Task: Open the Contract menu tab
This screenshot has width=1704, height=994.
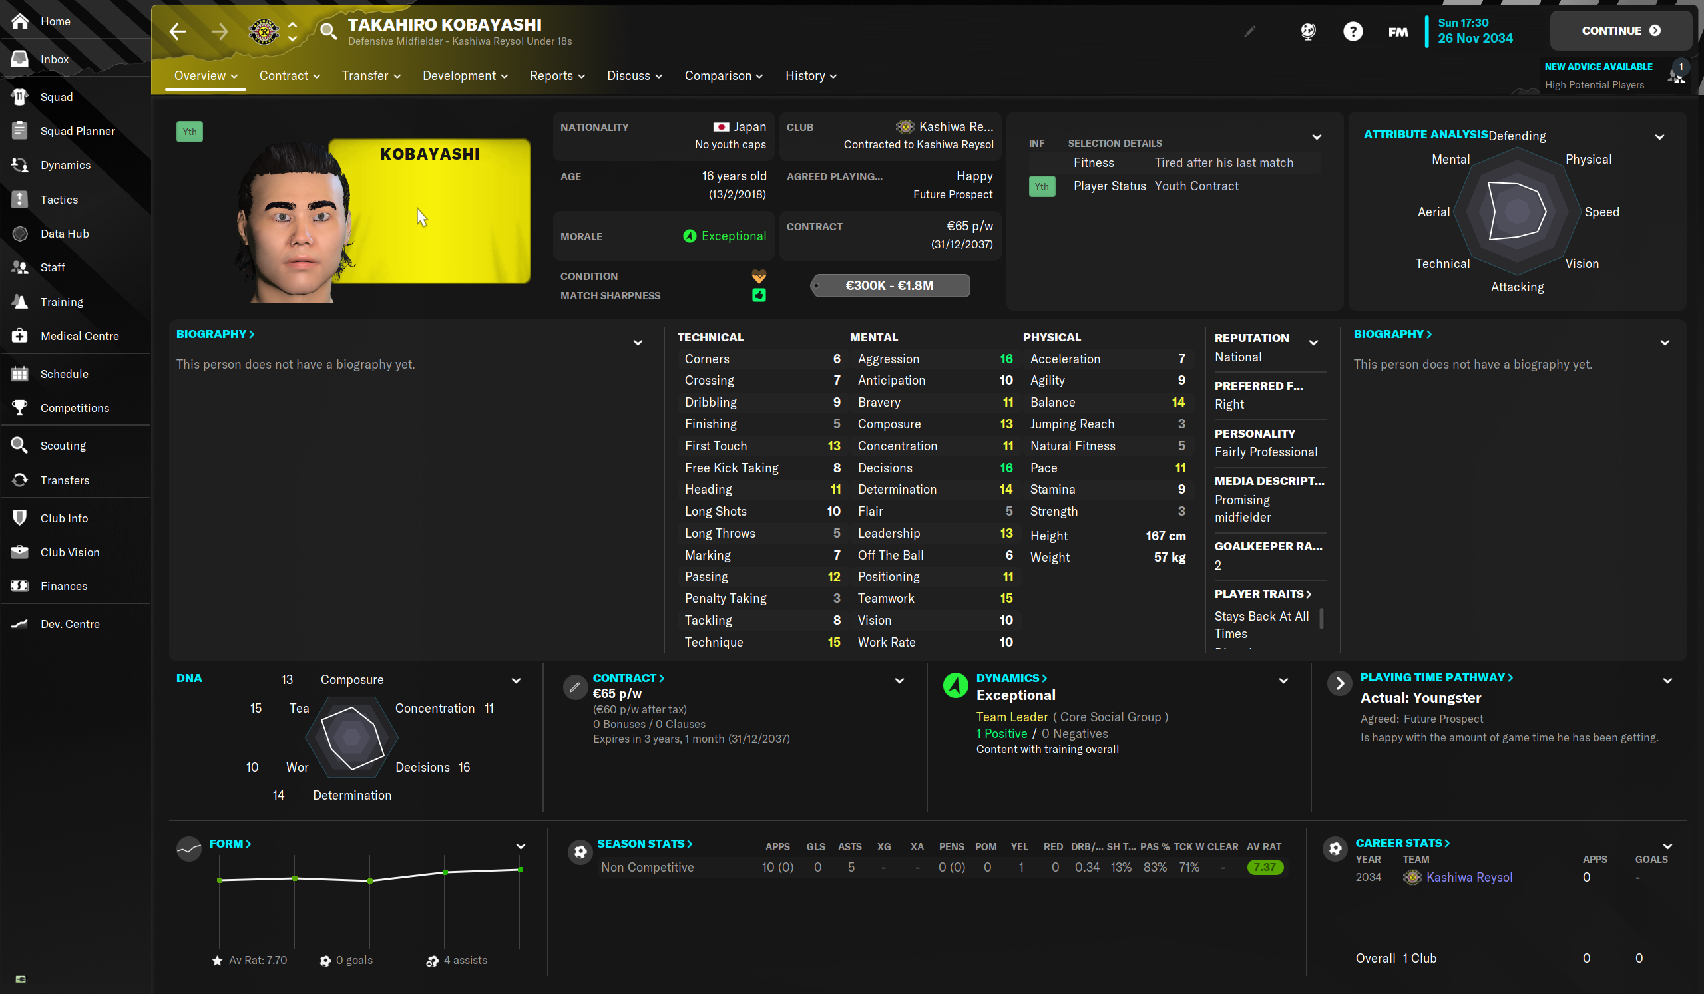Action: [x=290, y=76]
